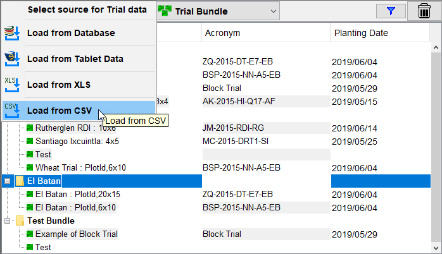Select Santiago Ixcuintla: 4x5 trial
Viewport: 442px width, 254px height.
(78, 141)
